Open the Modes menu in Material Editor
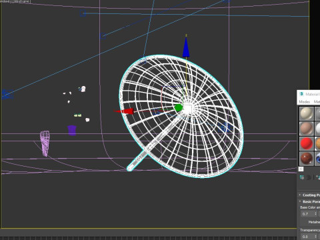 304,102
